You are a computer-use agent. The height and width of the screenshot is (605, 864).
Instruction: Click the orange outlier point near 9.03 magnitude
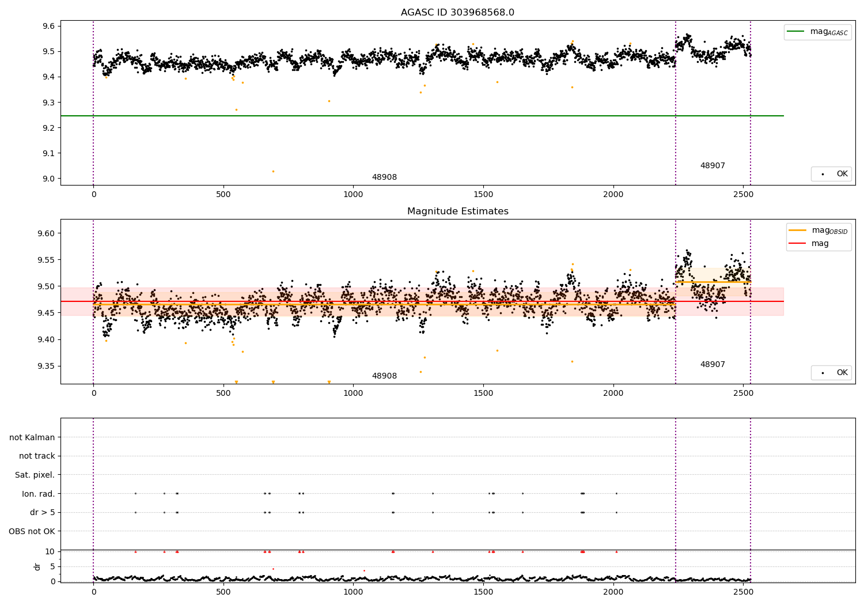coord(273,171)
